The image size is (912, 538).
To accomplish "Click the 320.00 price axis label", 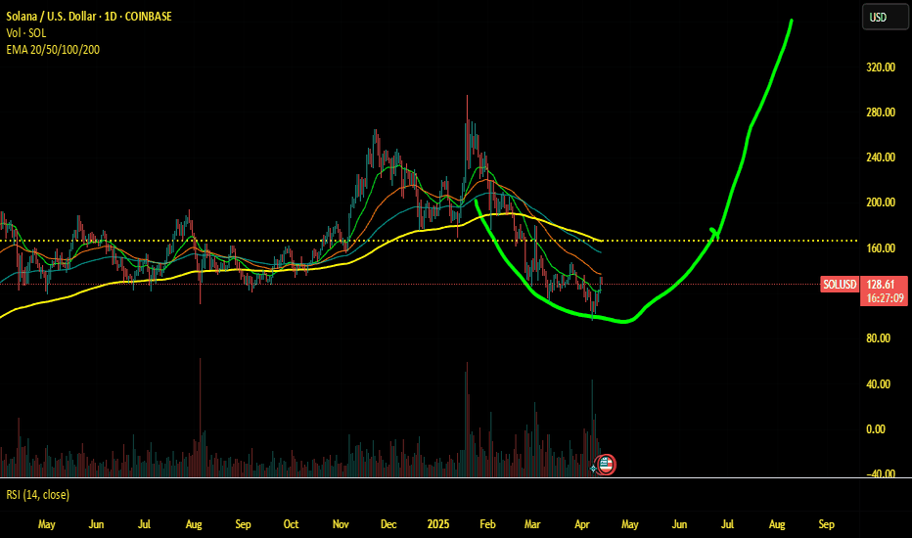I will click(x=881, y=67).
